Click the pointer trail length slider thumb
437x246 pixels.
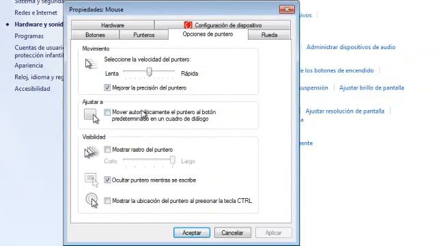coord(173,160)
